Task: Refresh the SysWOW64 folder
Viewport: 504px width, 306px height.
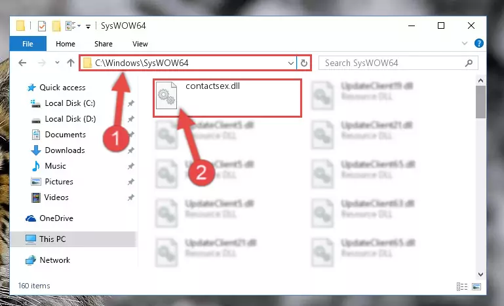Action: point(303,63)
